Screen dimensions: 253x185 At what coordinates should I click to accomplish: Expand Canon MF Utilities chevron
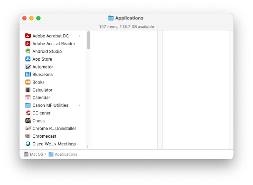[79, 105]
